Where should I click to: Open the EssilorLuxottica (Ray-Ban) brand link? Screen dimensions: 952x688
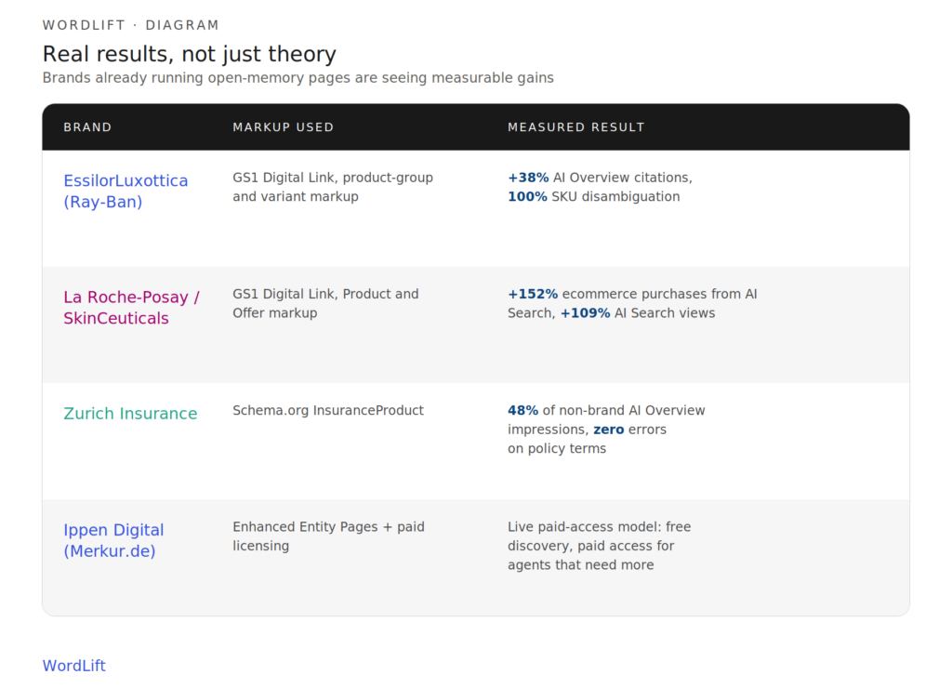point(126,192)
